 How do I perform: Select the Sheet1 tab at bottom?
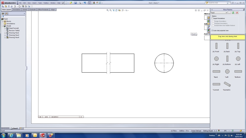tap(14, 128)
